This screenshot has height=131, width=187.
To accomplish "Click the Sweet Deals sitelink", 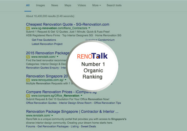I will pyautogui.click(x=88, y=126).
